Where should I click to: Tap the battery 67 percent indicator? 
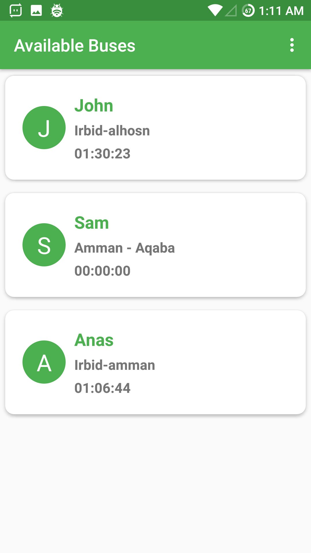pyautogui.click(x=248, y=11)
